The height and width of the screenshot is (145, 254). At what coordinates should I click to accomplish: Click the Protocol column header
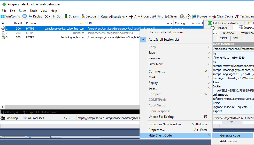click(x=31, y=23)
